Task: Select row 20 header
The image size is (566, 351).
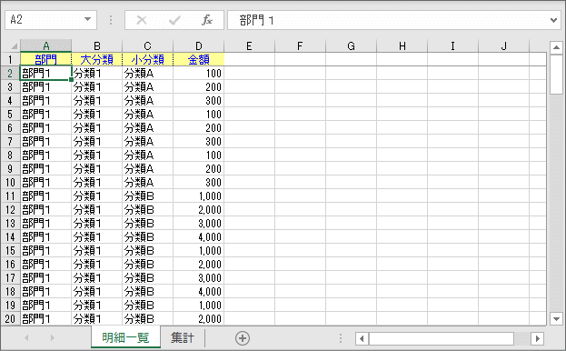Action: point(10,319)
